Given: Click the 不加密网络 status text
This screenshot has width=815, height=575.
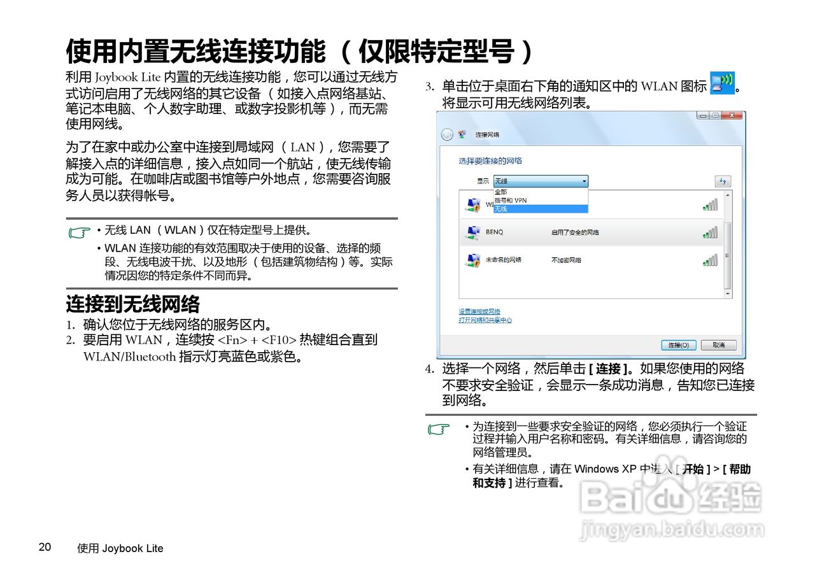Looking at the screenshot, I should coord(566,260).
